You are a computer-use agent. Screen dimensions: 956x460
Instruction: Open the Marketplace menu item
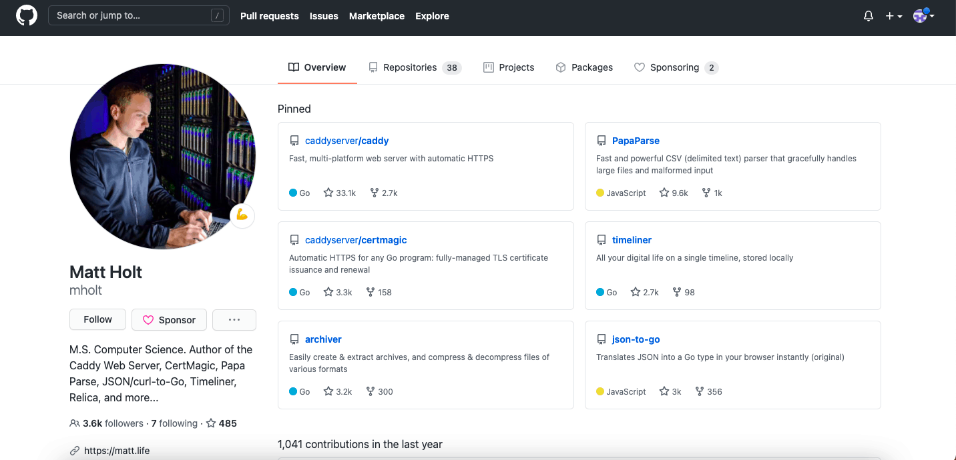point(377,16)
